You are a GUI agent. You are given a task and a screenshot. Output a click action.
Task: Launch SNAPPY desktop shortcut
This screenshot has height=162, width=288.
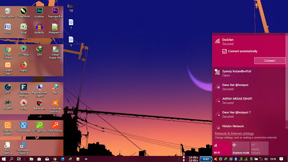point(8,105)
